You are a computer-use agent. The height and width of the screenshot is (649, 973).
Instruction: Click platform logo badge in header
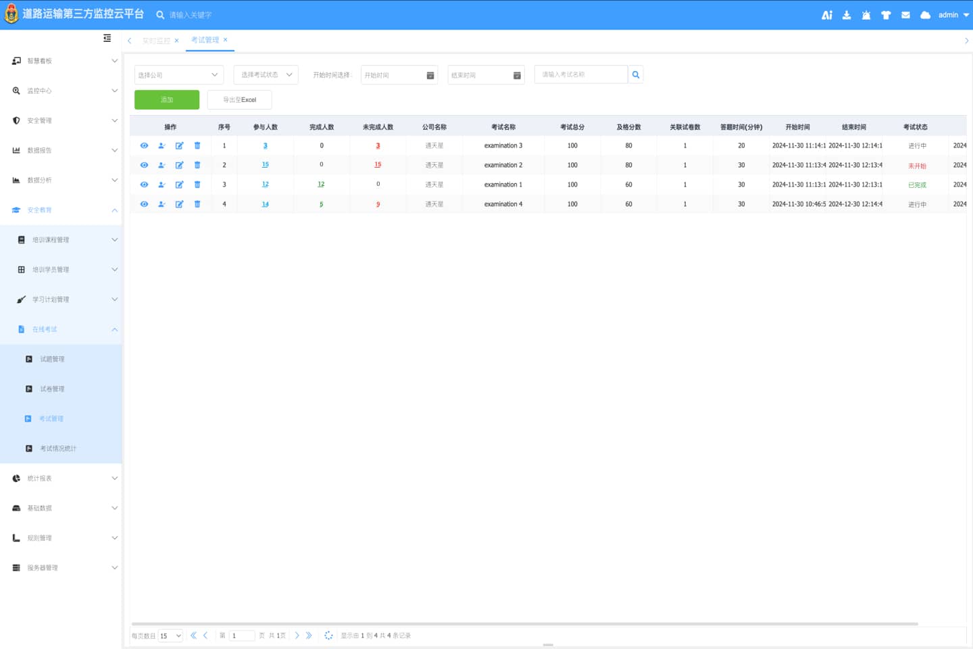click(x=11, y=14)
